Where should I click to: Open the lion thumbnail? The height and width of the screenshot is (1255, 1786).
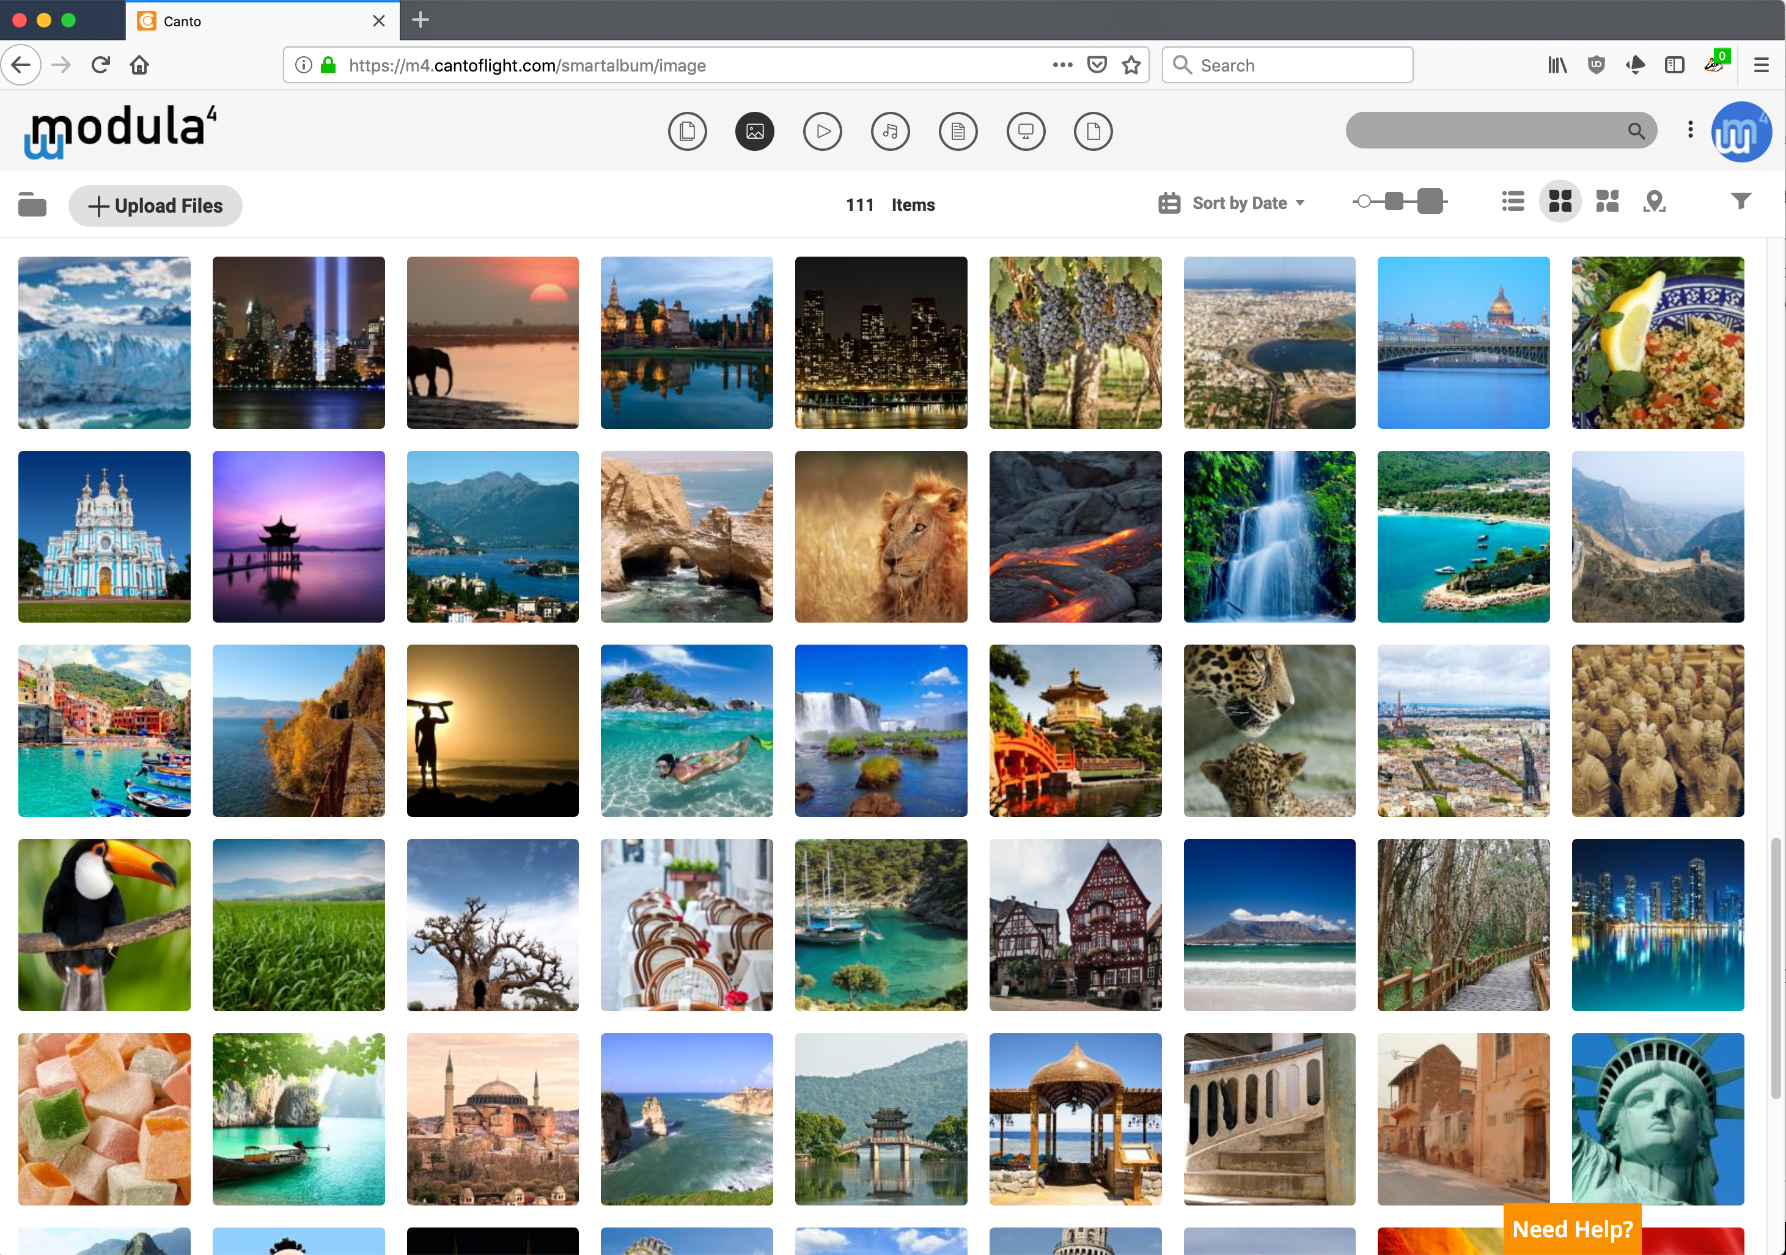[x=881, y=536]
